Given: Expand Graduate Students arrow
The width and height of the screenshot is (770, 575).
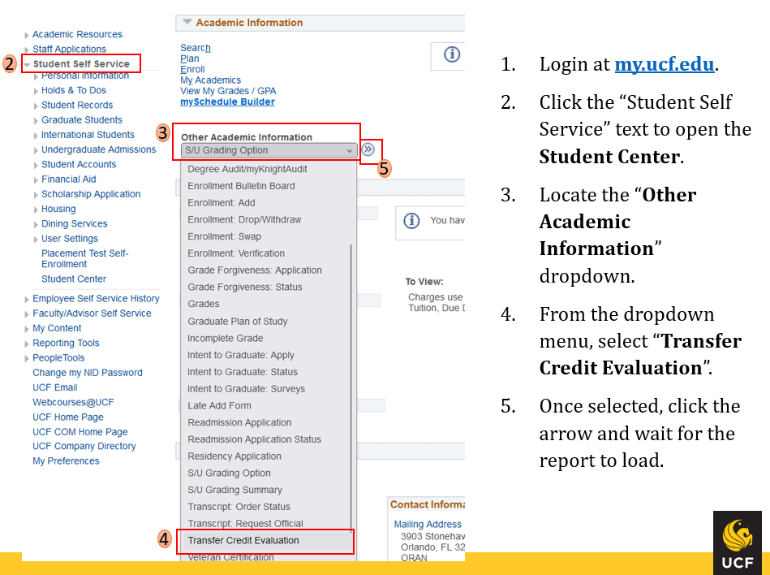Looking at the screenshot, I should pyautogui.click(x=36, y=120).
